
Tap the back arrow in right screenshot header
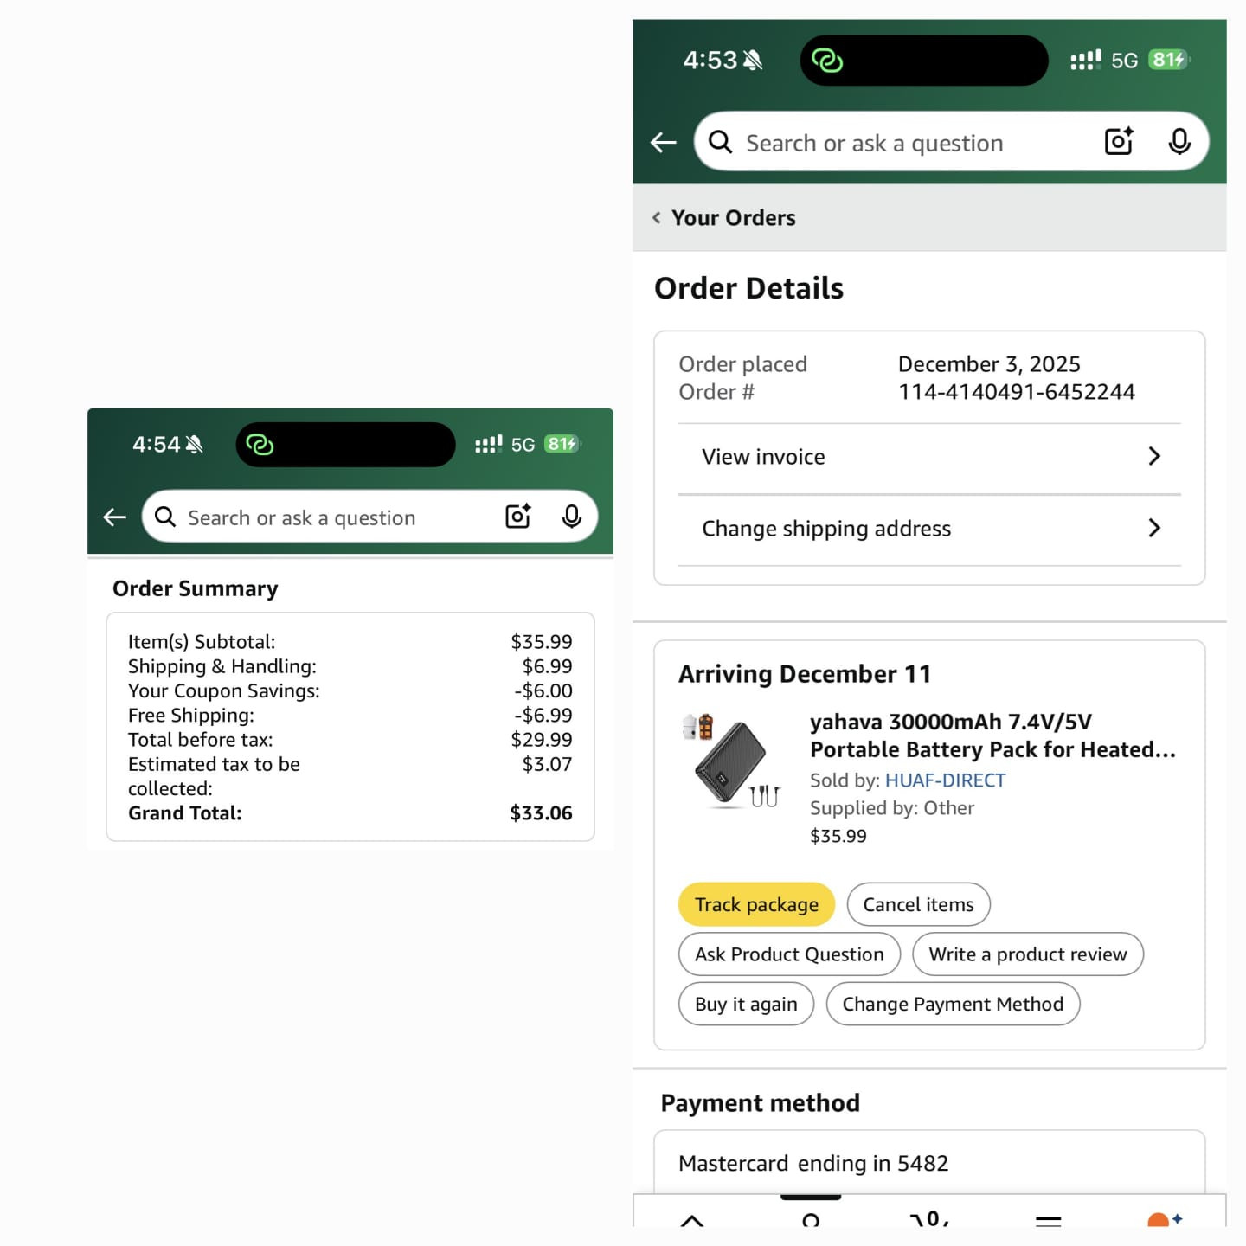664,142
